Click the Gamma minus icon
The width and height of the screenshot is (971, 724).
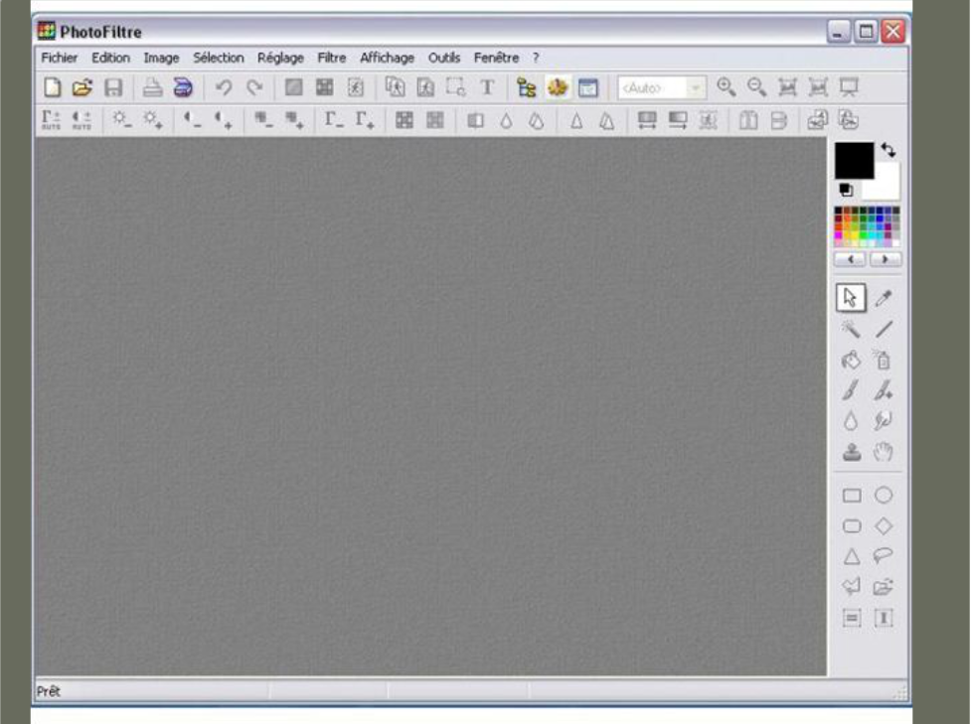pyautogui.click(x=334, y=119)
